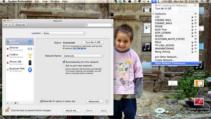Viewport: 211px width, 119px height.
Task: Uncheck Automatically join this network
Action: pos(64,62)
